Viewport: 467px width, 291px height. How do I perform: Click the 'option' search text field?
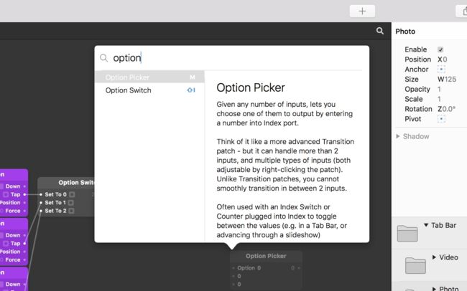pyautogui.click(x=232, y=57)
